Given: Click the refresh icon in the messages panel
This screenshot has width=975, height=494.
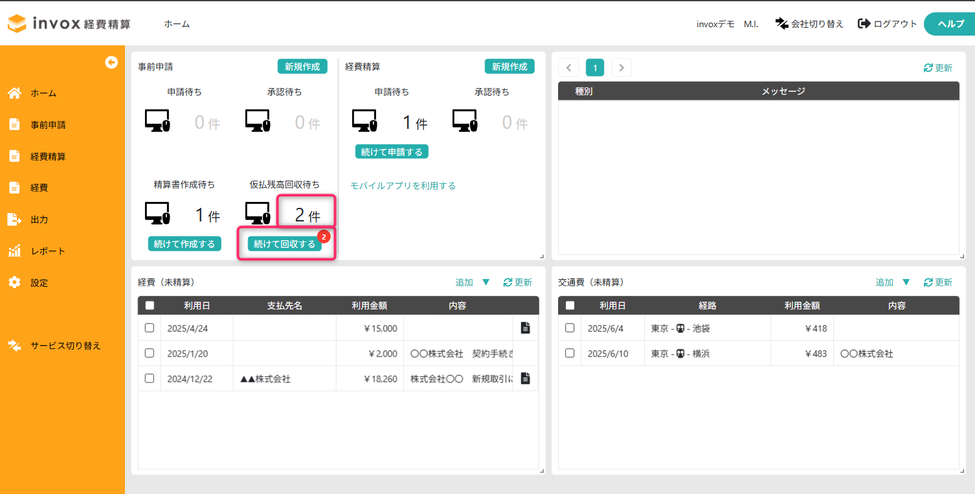Looking at the screenshot, I should pos(928,68).
